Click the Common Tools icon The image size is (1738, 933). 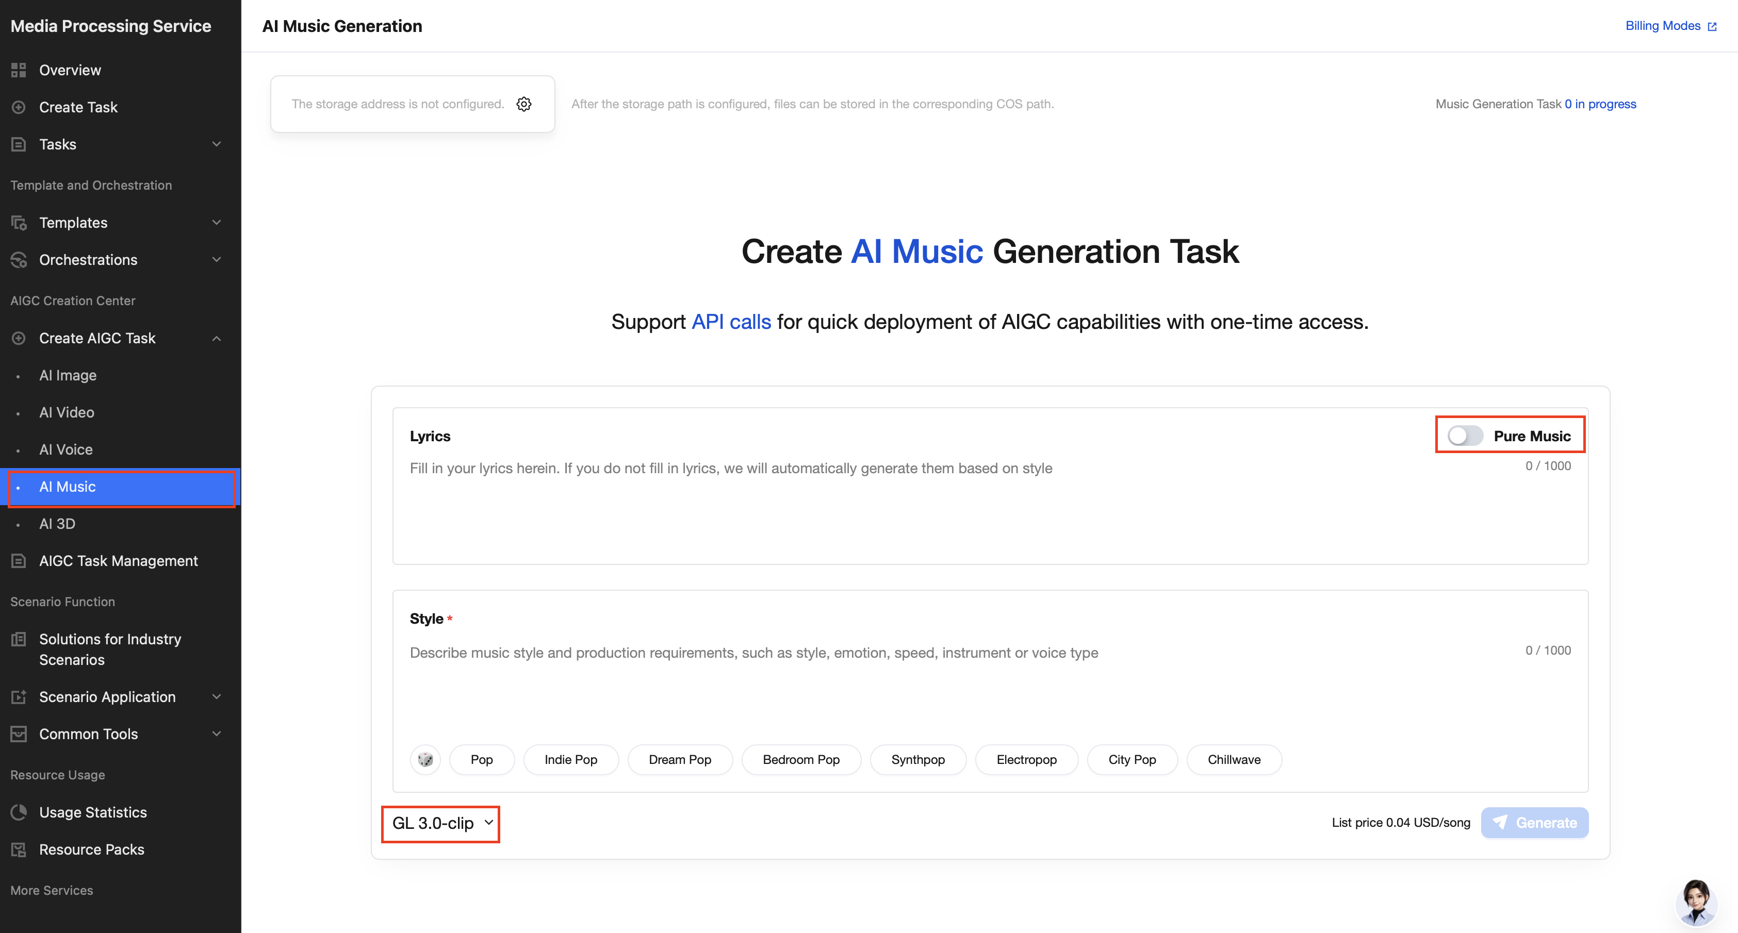click(19, 734)
